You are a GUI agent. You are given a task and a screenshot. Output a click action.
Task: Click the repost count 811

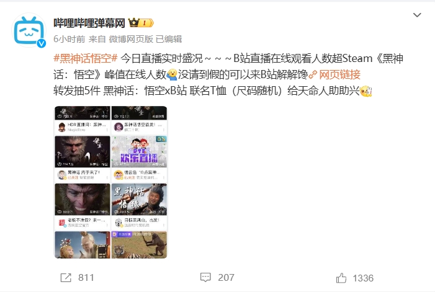point(86,278)
